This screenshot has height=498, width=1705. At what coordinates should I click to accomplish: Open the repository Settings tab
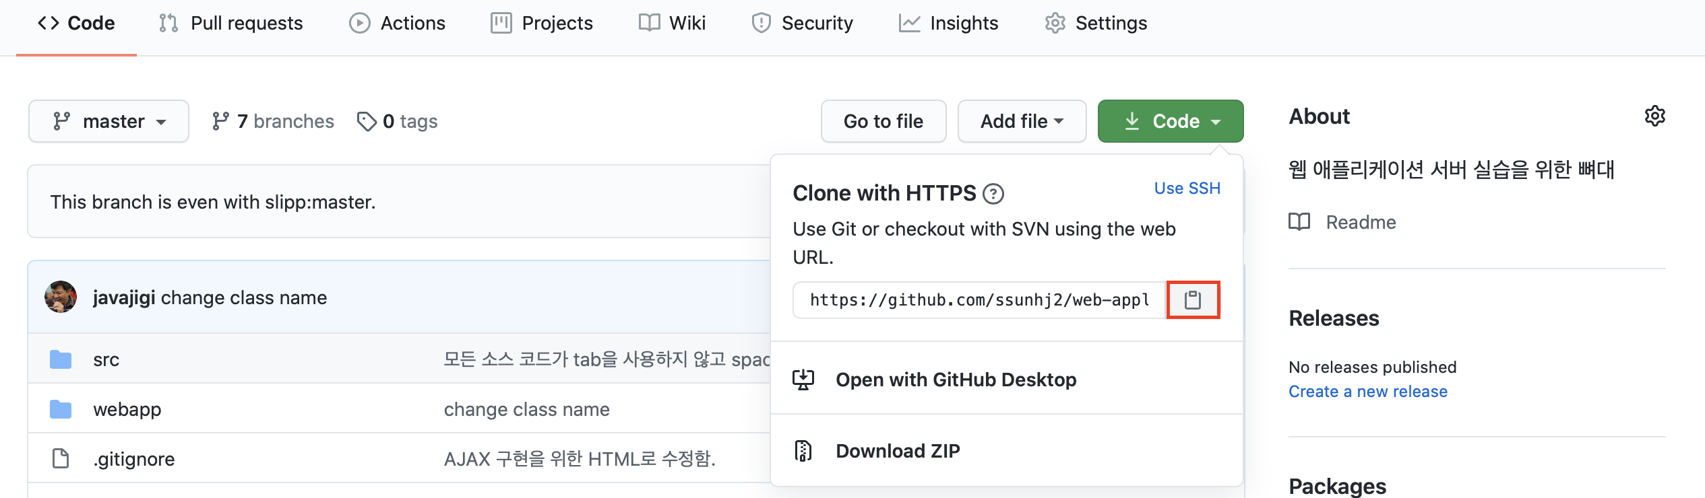pyautogui.click(x=1096, y=24)
